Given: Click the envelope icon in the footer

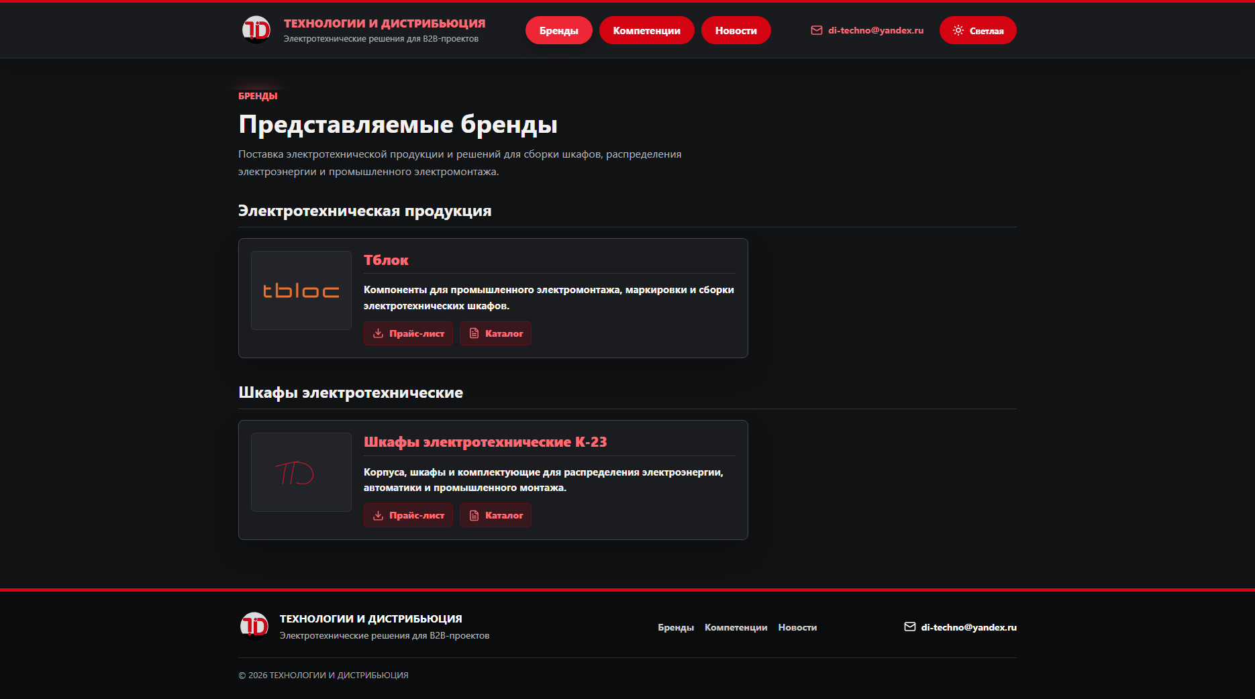Looking at the screenshot, I should coord(910,627).
